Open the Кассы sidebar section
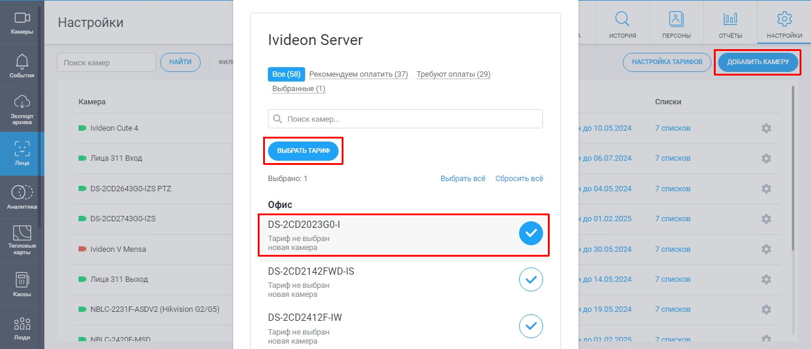Image resolution: width=811 pixels, height=349 pixels. coord(22,284)
